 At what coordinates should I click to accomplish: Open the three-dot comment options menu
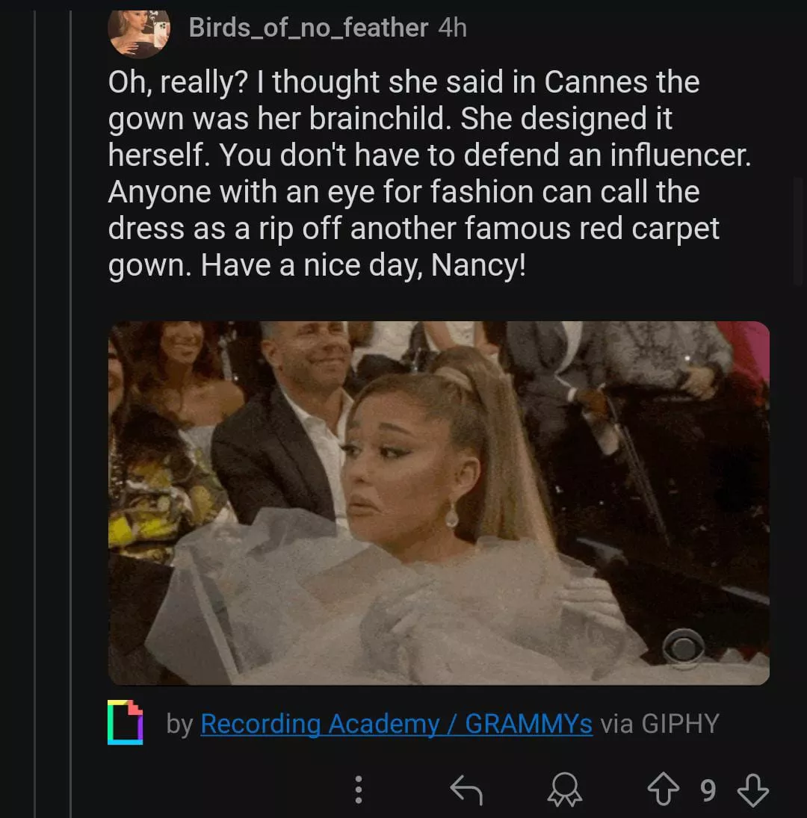(x=359, y=790)
